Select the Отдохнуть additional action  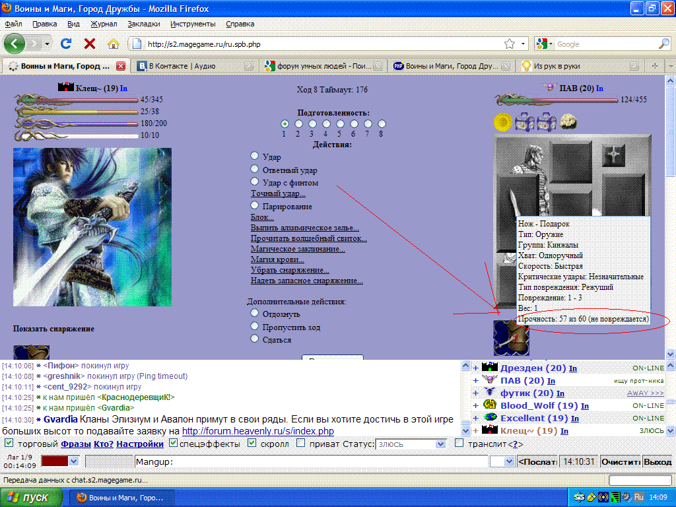[x=254, y=312]
